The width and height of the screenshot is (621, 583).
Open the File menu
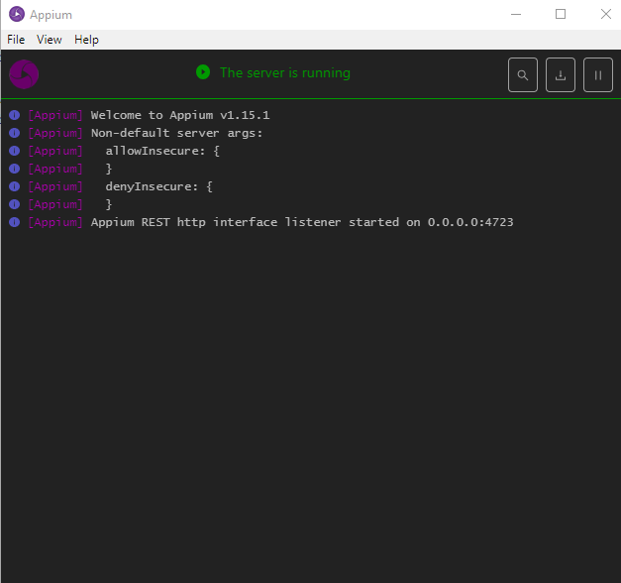16,40
